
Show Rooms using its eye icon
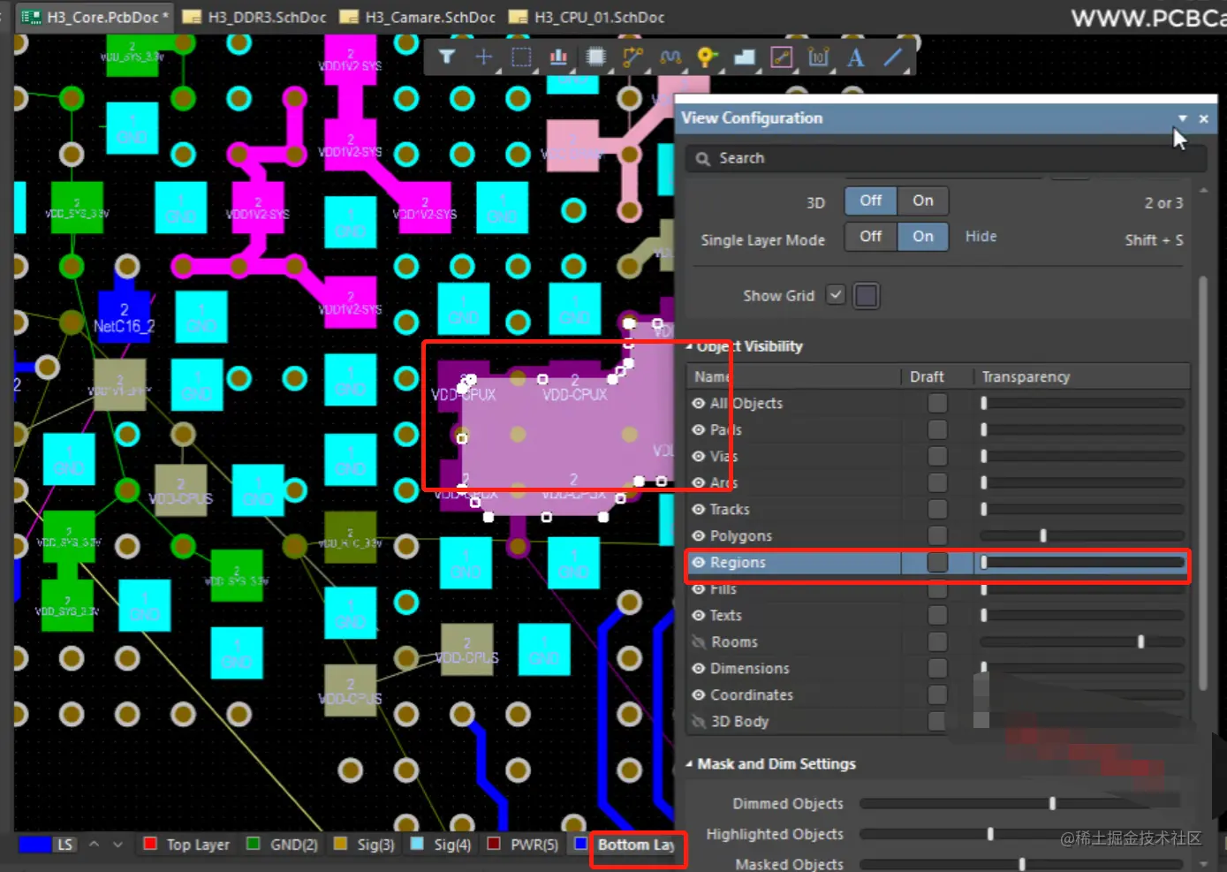[699, 641]
